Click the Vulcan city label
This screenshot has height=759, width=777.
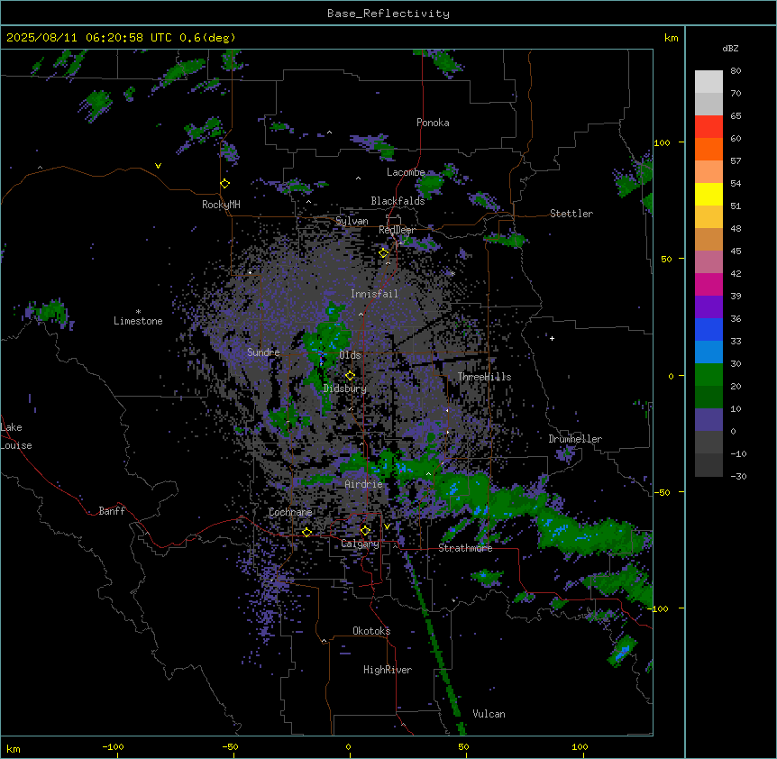click(489, 714)
